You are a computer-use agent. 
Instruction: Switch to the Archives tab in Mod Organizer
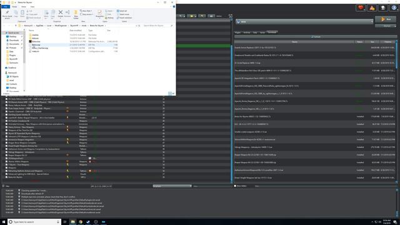247,32
